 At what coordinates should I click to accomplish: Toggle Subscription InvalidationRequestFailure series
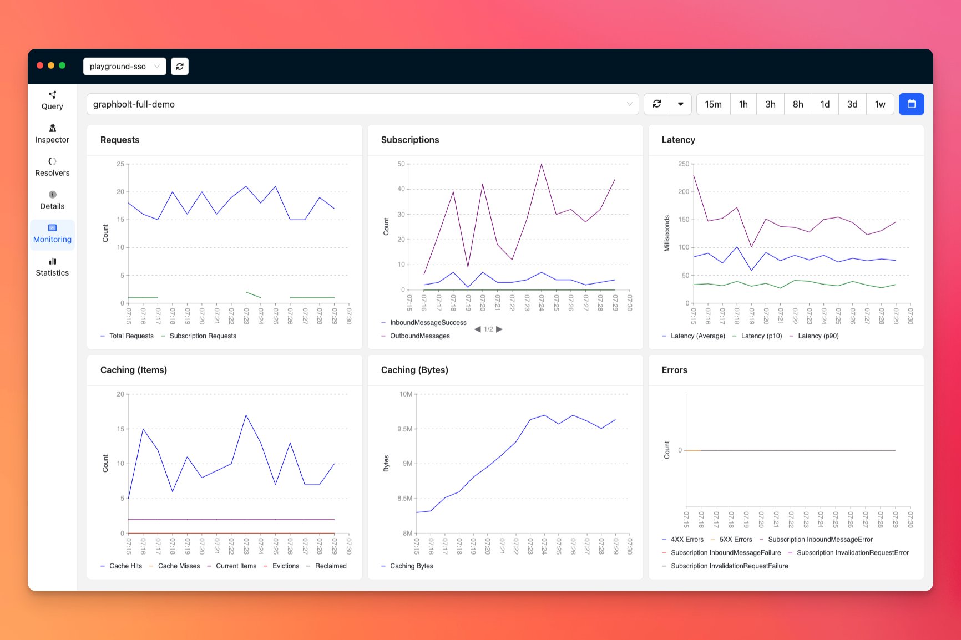[x=725, y=566]
